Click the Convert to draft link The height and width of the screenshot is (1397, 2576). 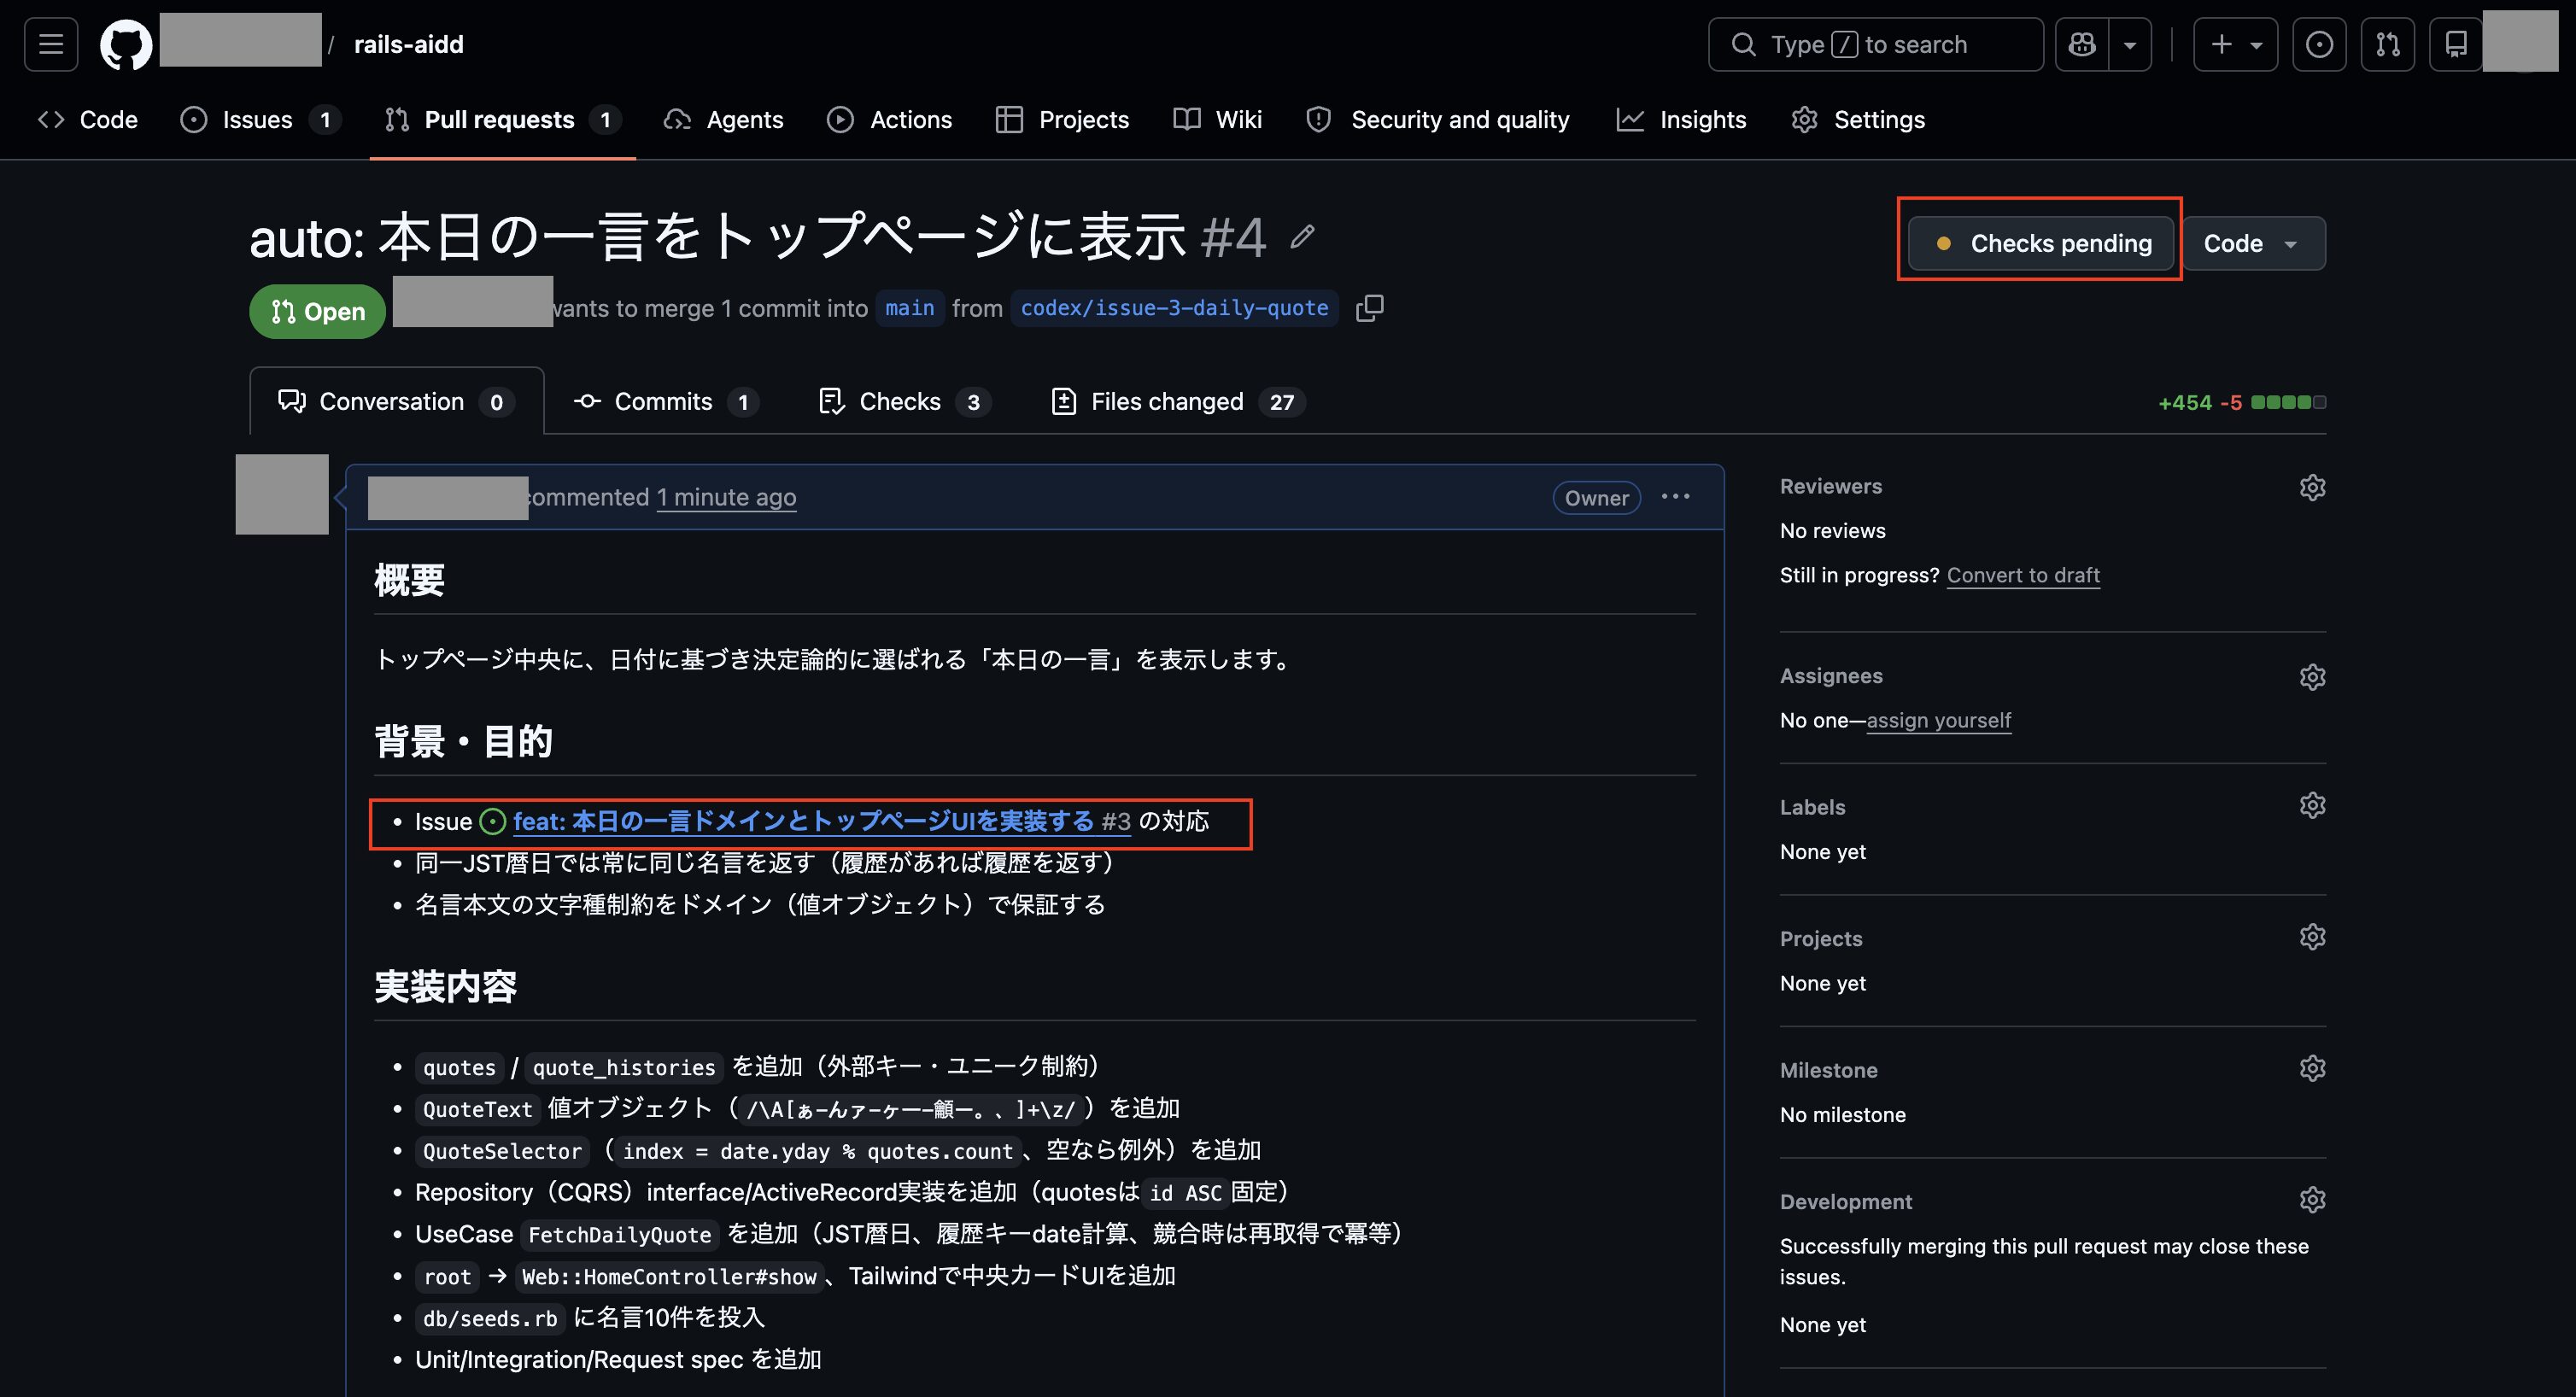coord(2022,575)
